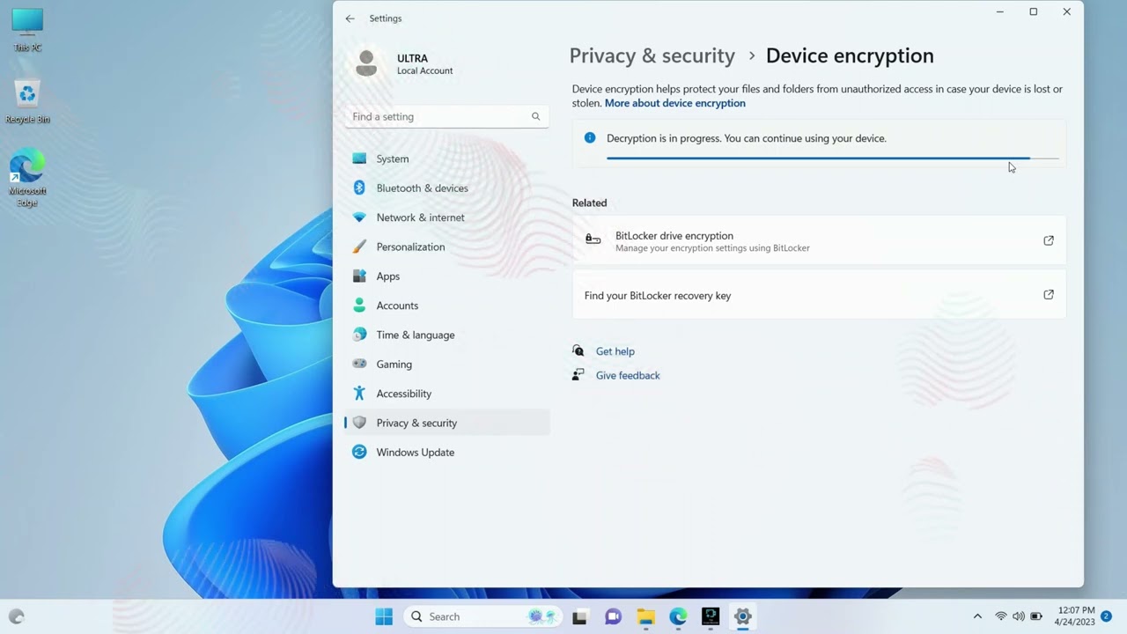
Task: Open Find your BitLocker recovery key
Action: [819, 295]
